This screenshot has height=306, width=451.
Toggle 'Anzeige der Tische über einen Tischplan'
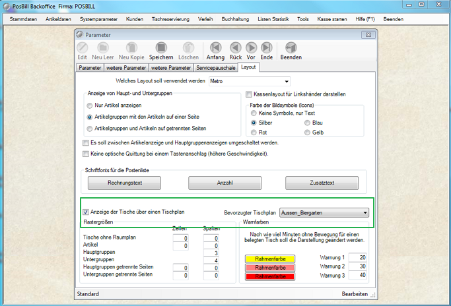click(x=86, y=212)
